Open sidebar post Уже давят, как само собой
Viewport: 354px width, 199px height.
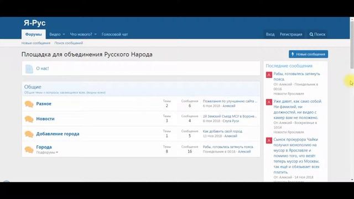click(x=298, y=109)
